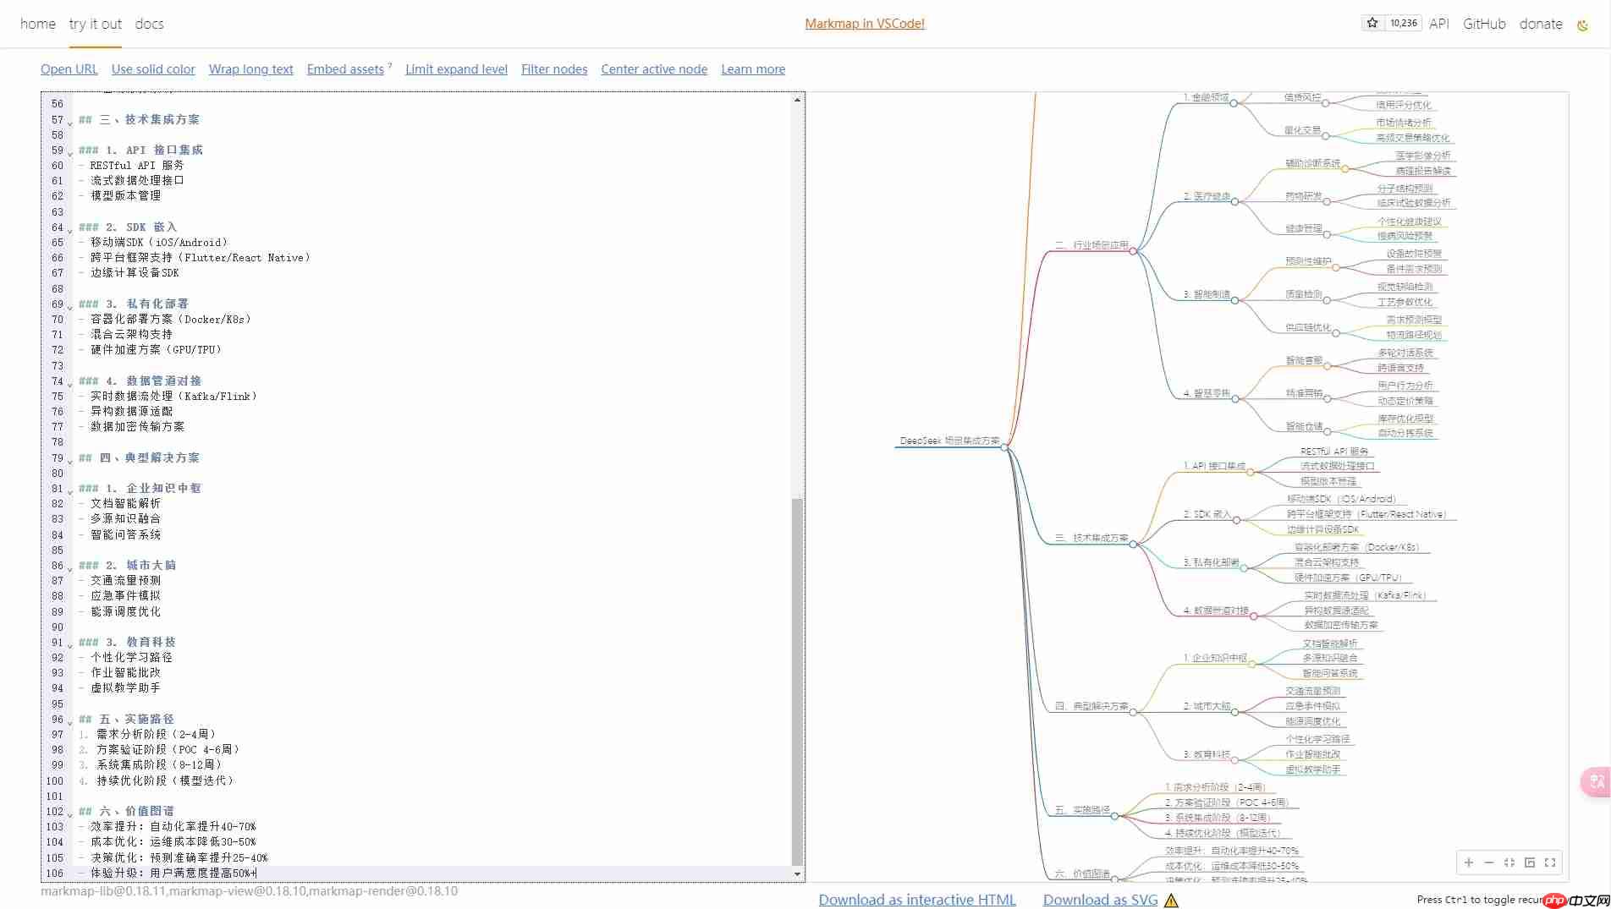Select mindmap node 高频交易策略优化
The image size is (1611, 909).
(x=1412, y=138)
